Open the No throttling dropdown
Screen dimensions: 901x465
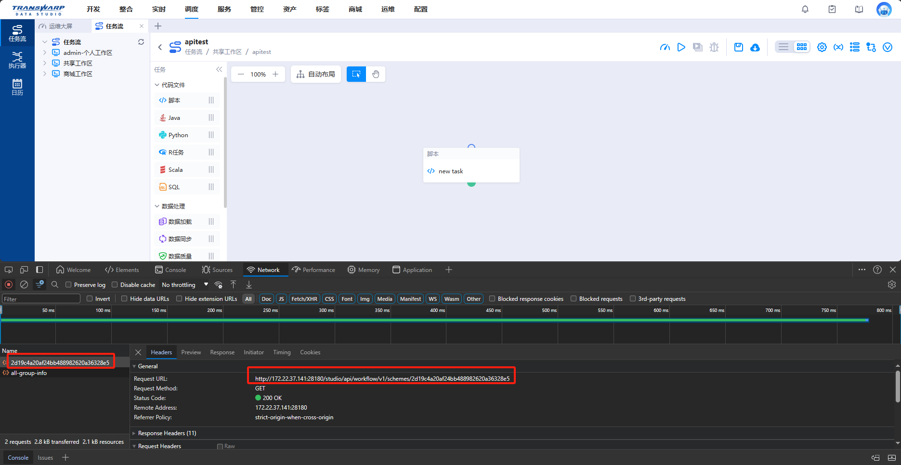point(184,284)
